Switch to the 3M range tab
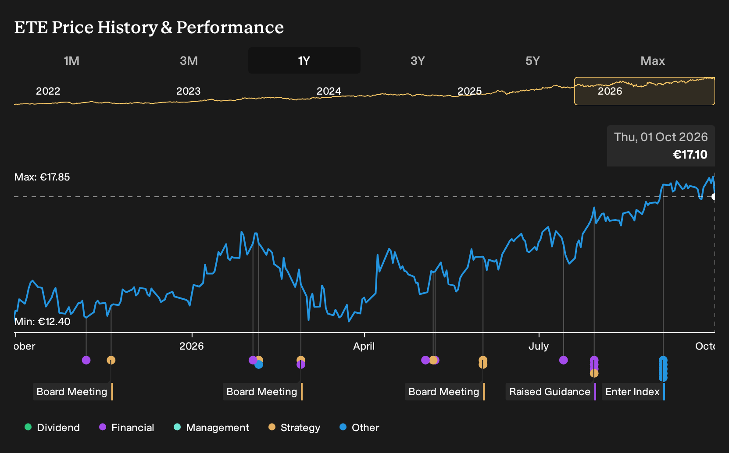The width and height of the screenshot is (729, 453). [189, 61]
